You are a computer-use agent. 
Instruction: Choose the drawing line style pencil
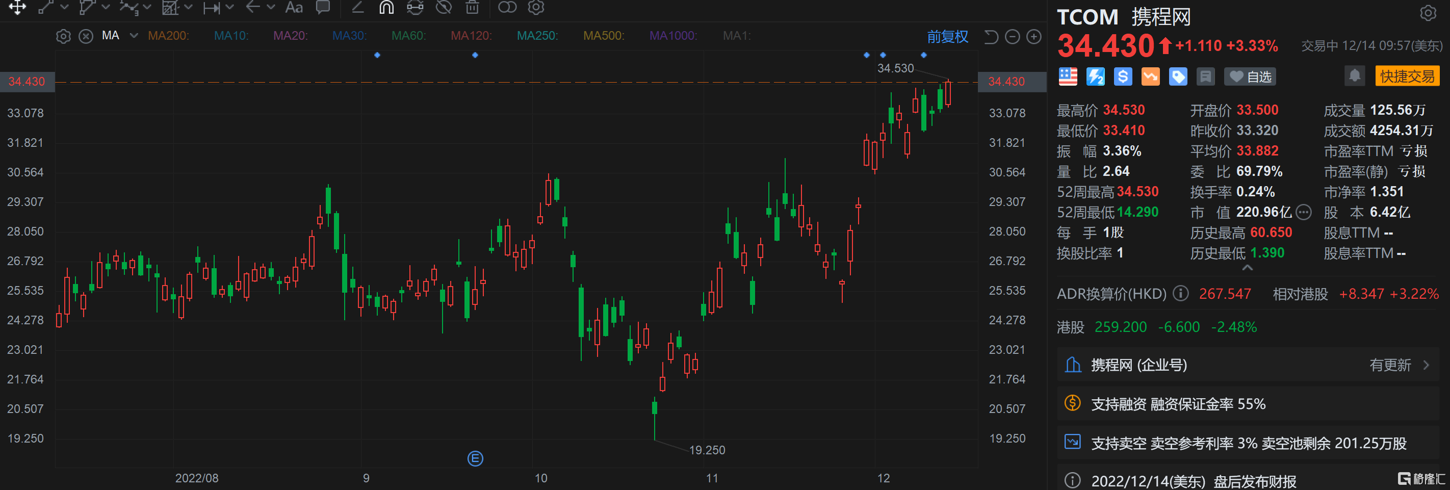click(357, 7)
